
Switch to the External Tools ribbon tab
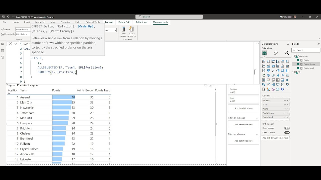click(93, 22)
